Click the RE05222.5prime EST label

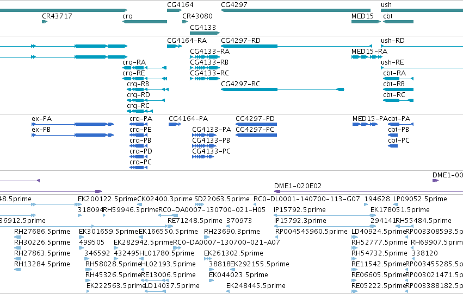(x=379, y=286)
